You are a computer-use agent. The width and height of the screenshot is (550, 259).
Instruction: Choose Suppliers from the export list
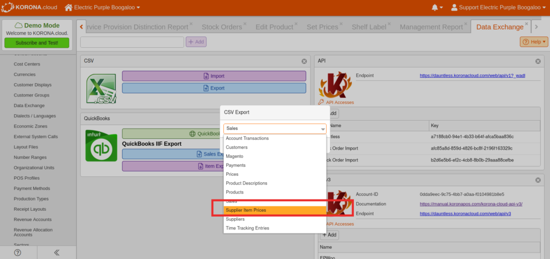point(274,219)
